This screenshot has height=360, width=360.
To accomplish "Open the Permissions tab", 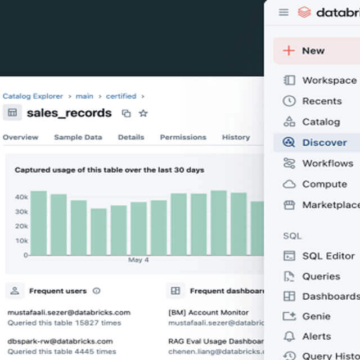I will pyautogui.click(x=183, y=137).
